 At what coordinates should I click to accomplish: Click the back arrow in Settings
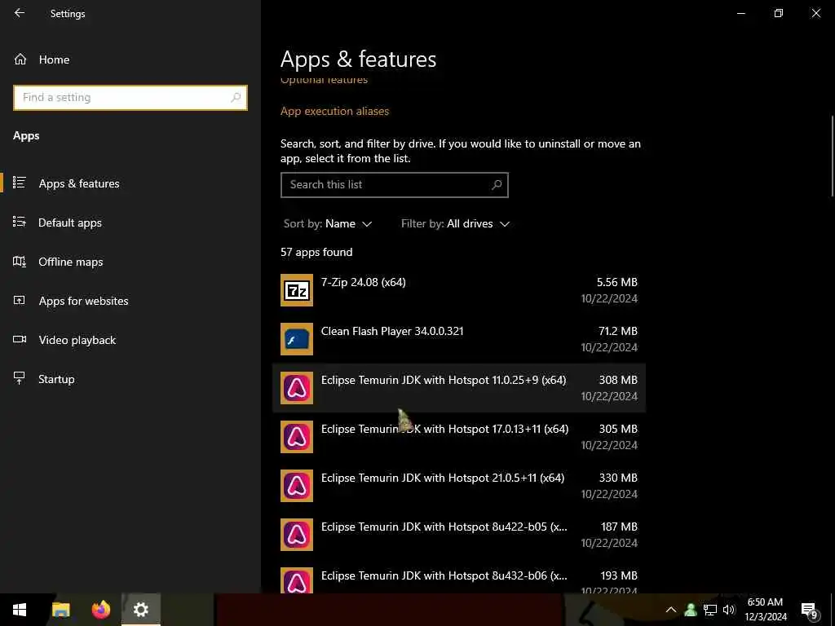tap(20, 13)
